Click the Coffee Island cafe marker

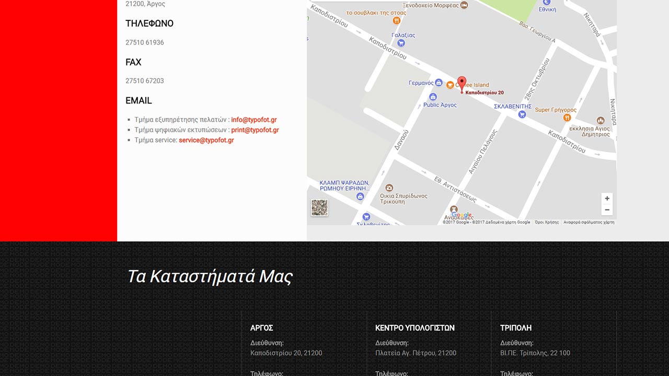click(x=450, y=85)
